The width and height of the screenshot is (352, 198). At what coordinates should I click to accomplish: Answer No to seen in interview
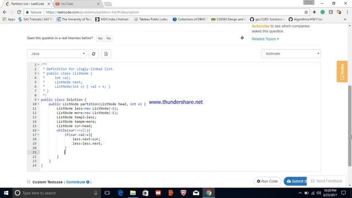pyautogui.click(x=109, y=38)
